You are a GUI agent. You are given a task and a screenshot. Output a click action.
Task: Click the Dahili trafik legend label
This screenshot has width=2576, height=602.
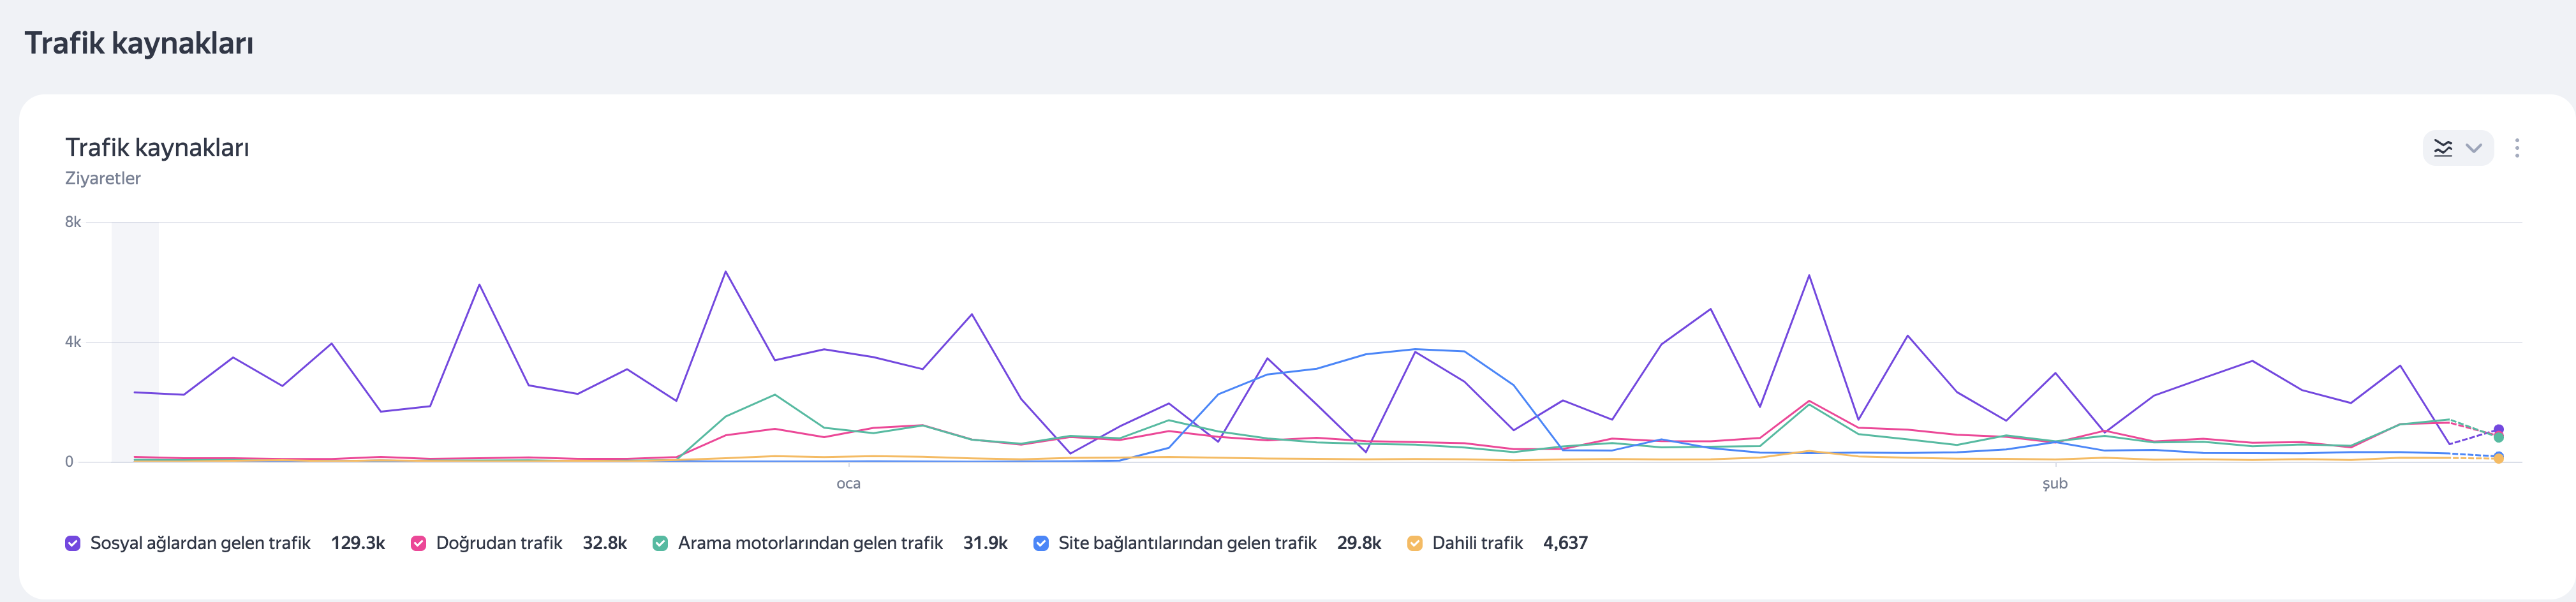point(1477,543)
